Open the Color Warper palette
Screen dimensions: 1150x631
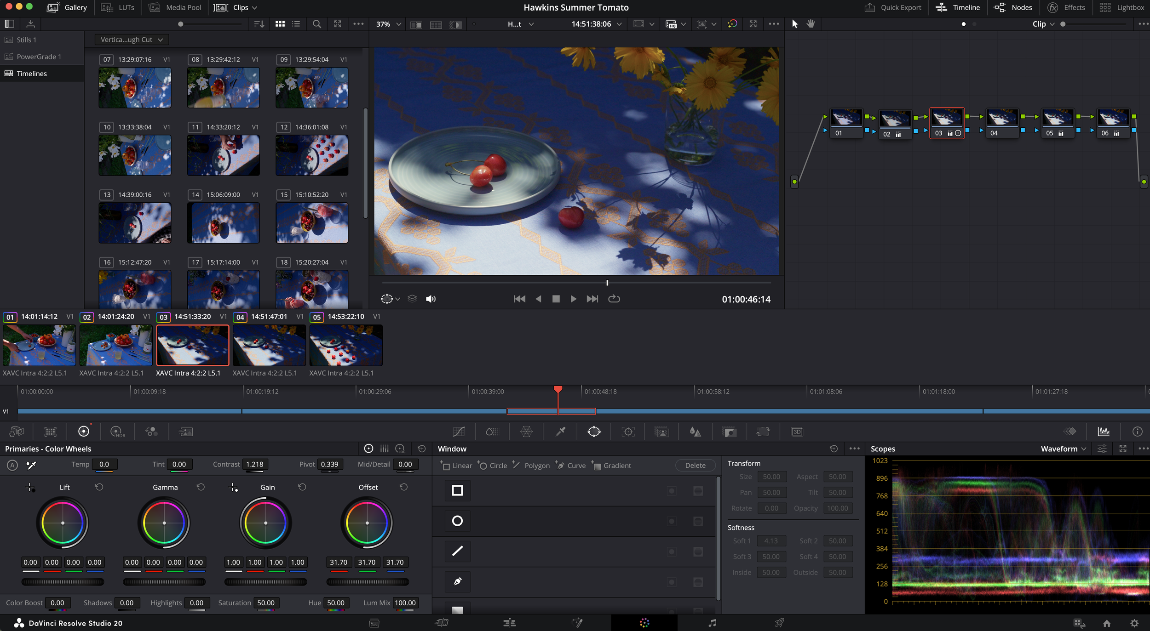526,432
